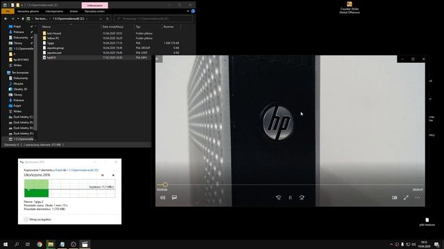Click the File Explorer search field

click(153, 19)
